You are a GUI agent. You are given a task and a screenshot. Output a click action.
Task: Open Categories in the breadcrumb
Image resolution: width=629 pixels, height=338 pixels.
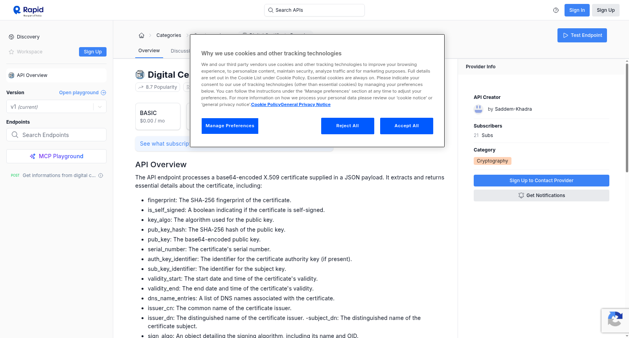tap(169, 35)
